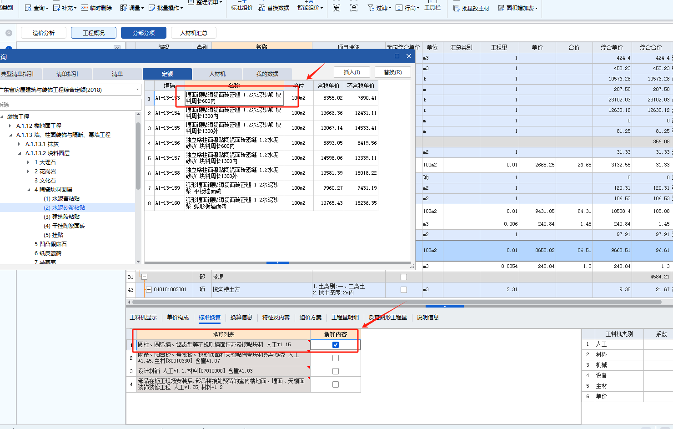Image resolution: width=673 pixels, height=429 pixels.
Task: Expand the A.1.13.1 抹灰 node
Action: (19, 144)
